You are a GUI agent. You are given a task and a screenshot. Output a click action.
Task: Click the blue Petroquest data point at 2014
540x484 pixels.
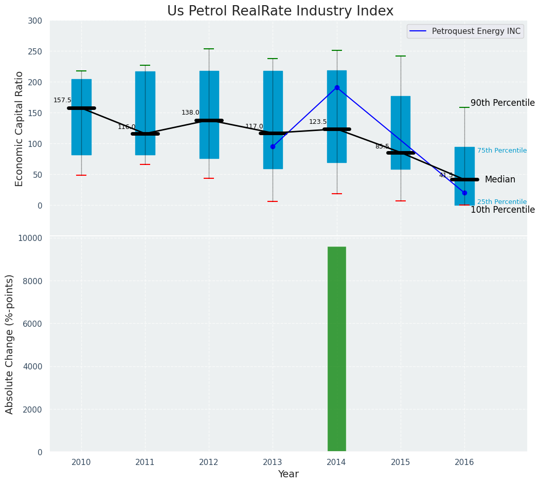337,87
